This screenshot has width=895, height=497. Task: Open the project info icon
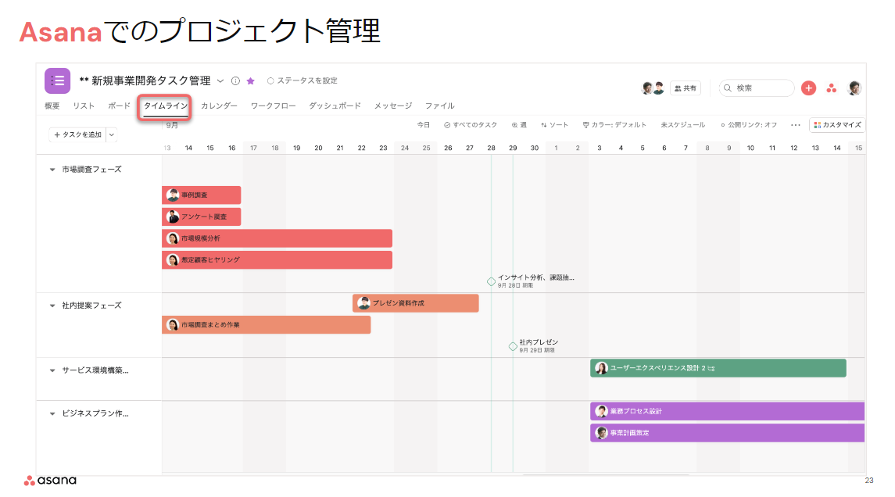[235, 81]
